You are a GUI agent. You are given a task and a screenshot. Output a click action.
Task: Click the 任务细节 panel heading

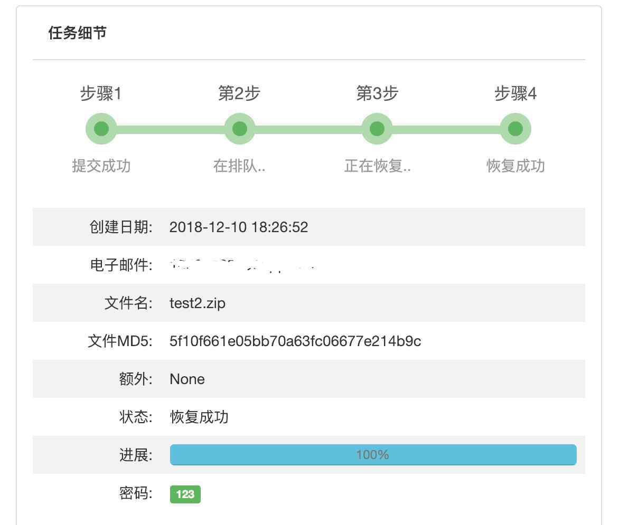[77, 33]
